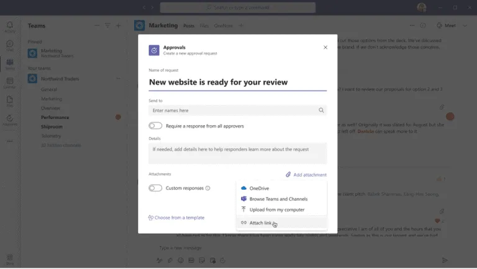Click the send message arrow icon
This screenshot has width=477, height=269.
[445, 260]
